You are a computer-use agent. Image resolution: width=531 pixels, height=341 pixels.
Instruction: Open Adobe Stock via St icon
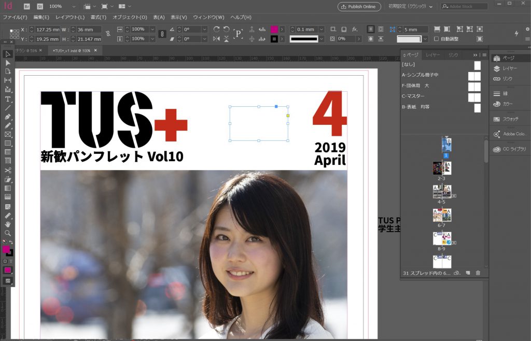click(x=40, y=6)
